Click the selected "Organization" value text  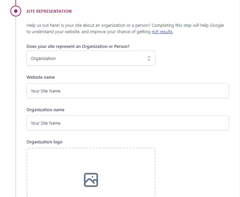pos(43,59)
